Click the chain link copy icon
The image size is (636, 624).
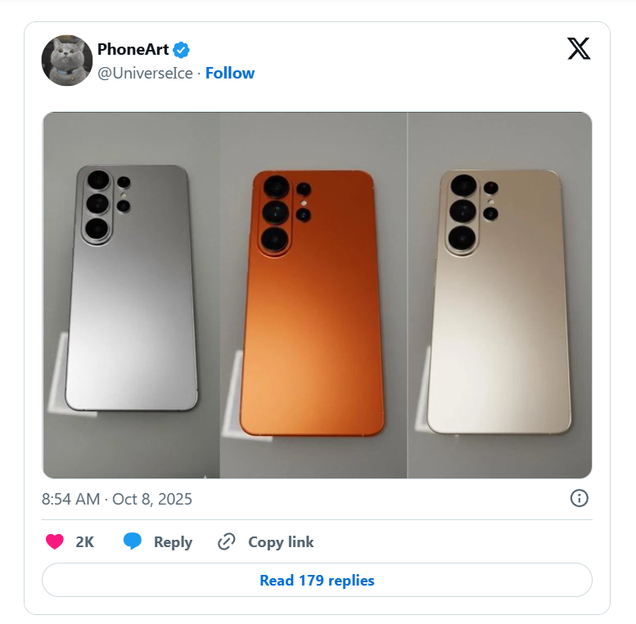(x=227, y=541)
